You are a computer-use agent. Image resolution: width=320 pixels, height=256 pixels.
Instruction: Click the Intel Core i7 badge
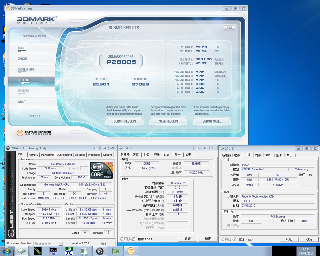coord(101,170)
